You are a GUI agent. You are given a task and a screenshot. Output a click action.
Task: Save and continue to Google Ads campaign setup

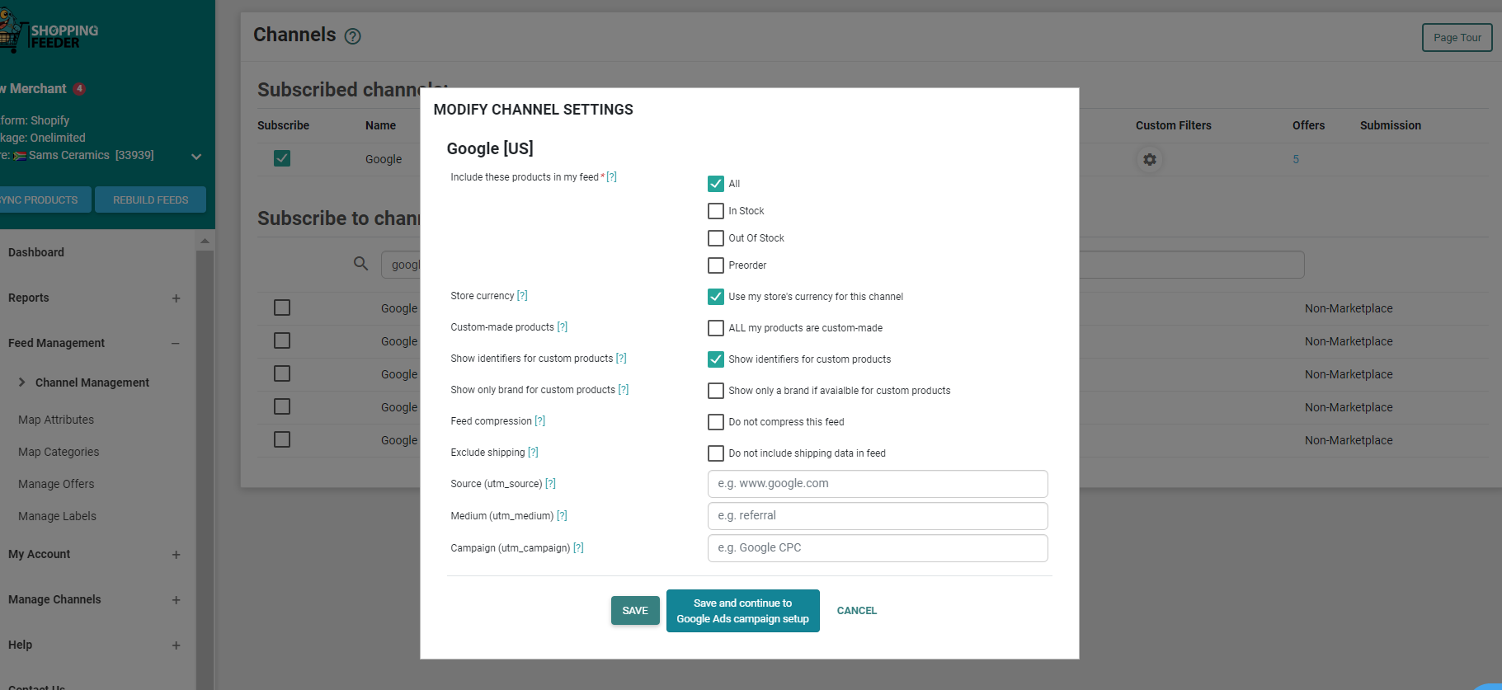coord(743,611)
